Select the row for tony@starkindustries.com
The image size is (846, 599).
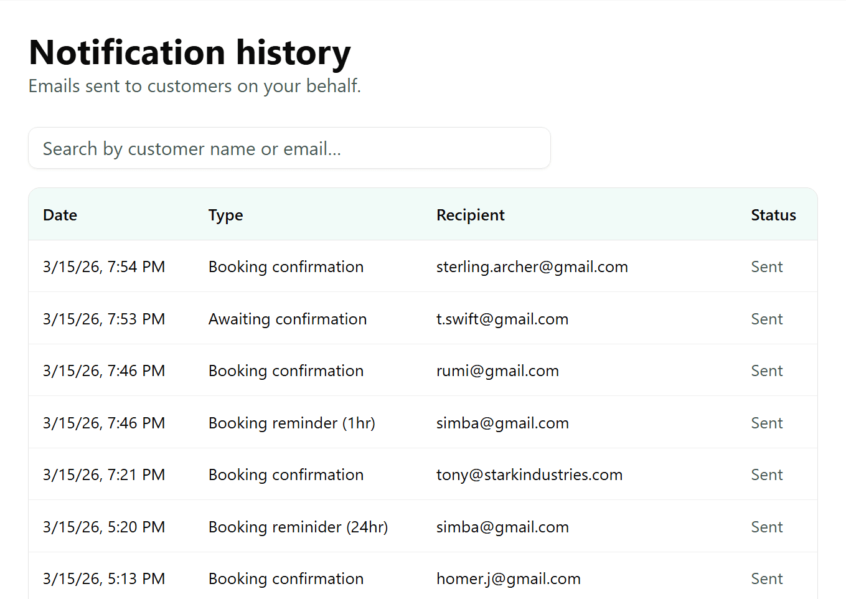tap(423, 474)
